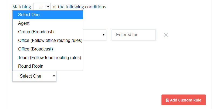Pick Office (Follow office routing rules) option

(48, 40)
